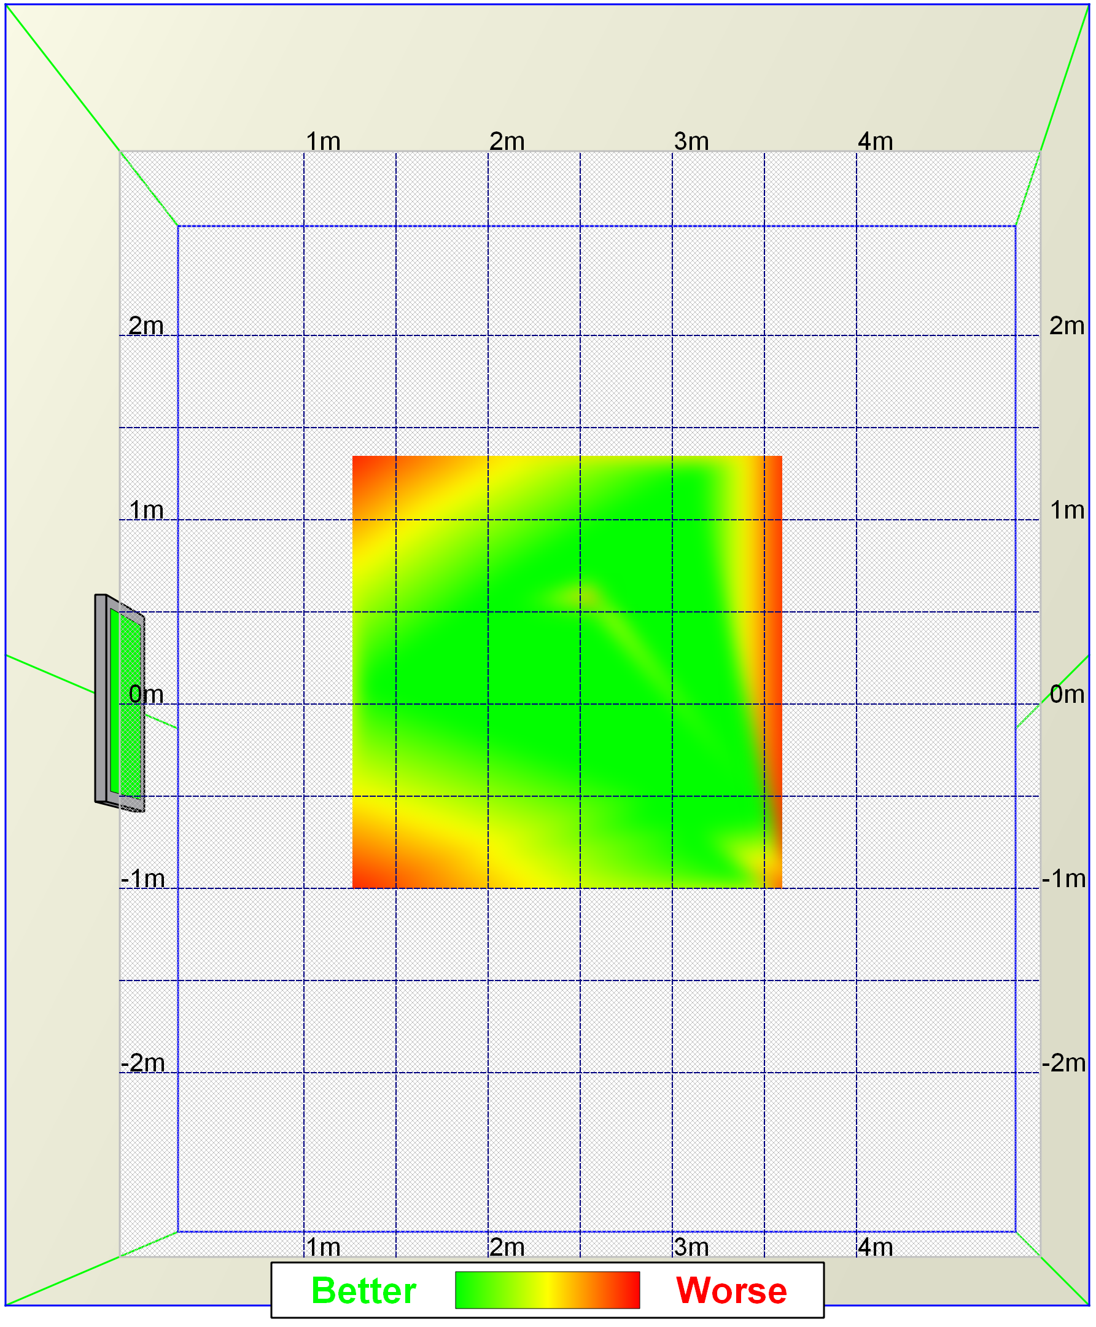The image size is (1096, 1327).
Task: Click the '2m' label on bottom axis
Action: tap(507, 1247)
